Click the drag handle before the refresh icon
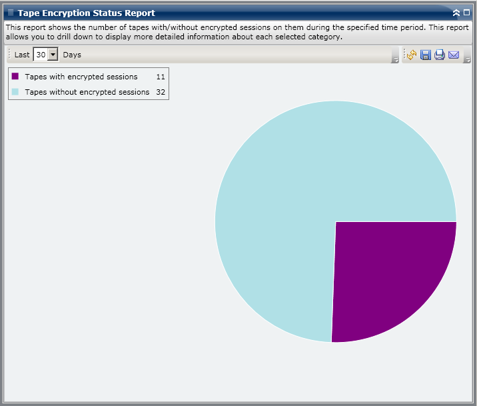477x406 pixels. click(404, 55)
